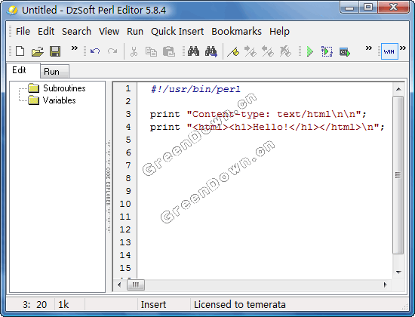Image resolution: width=415 pixels, height=317 pixels.
Task: Click the Content-type print statement line
Action: coord(258,114)
